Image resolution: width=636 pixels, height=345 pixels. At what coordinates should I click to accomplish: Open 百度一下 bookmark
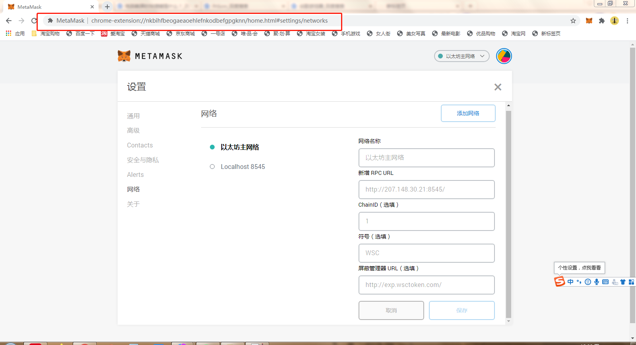80,33
